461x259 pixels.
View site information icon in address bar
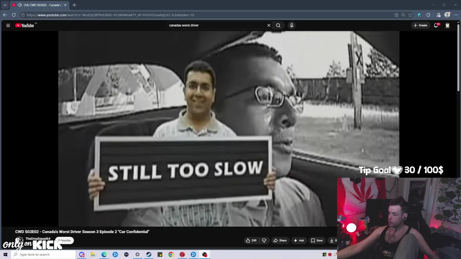pos(22,15)
